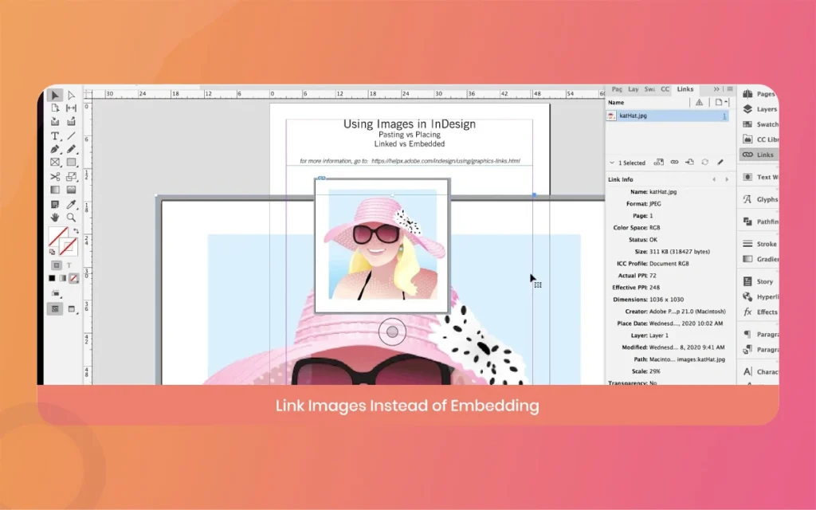
Task: Activate the Note tool
Action: tap(55, 204)
